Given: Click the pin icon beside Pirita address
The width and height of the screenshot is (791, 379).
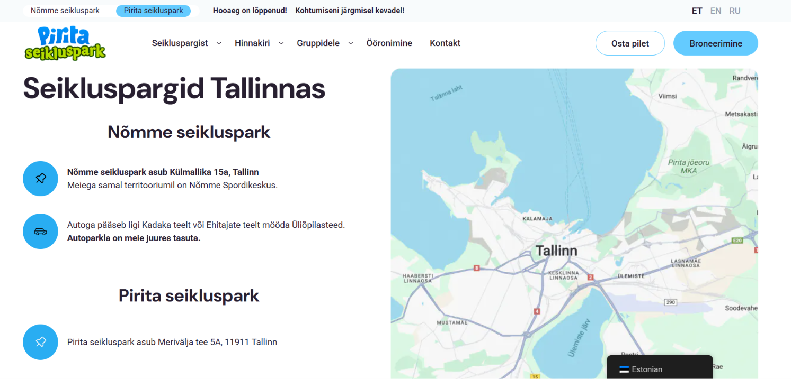Looking at the screenshot, I should click(x=40, y=342).
